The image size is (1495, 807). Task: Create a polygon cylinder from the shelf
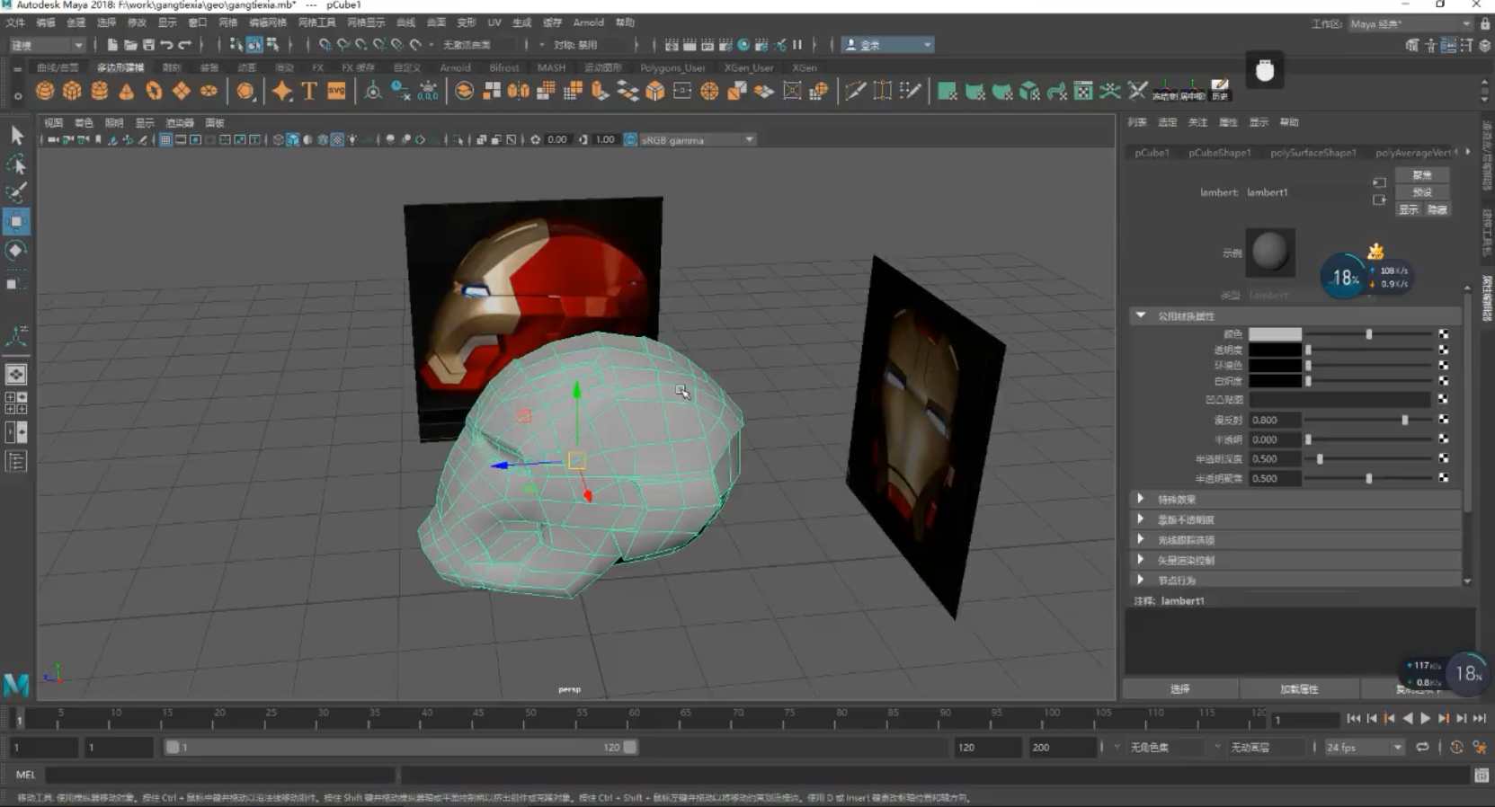[100, 91]
